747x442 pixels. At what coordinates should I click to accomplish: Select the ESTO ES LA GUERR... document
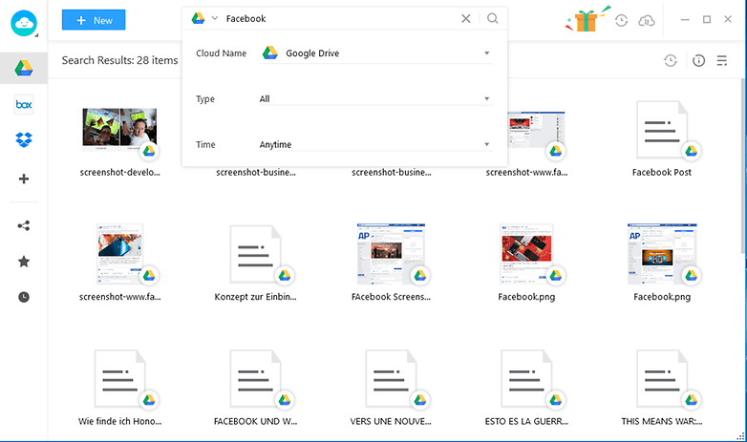pyautogui.click(x=526, y=379)
